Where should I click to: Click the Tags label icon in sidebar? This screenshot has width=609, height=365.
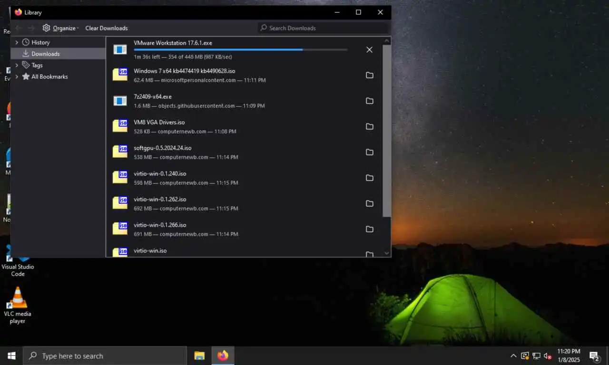pyautogui.click(x=26, y=65)
